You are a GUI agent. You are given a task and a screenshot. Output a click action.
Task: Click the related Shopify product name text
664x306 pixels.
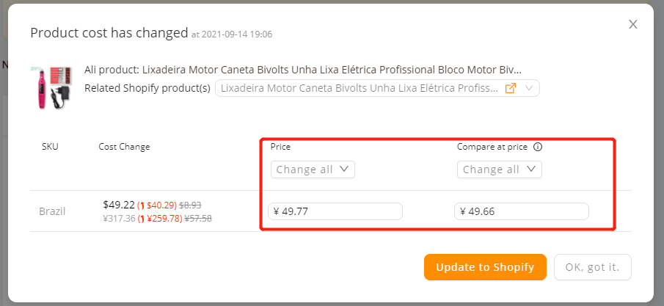(x=360, y=88)
